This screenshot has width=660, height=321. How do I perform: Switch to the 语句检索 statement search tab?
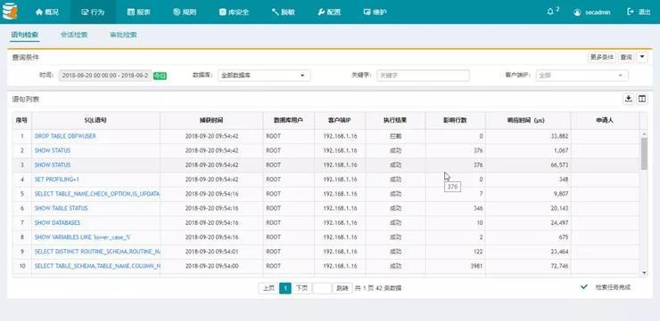coord(25,35)
